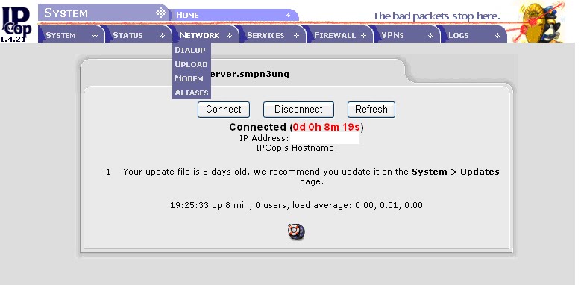Click the diamond icon on Firewall tab
This screenshot has width=581, height=285.
(x=363, y=36)
